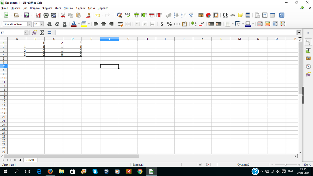The image size is (313, 176).
Task: Open Font Name dropdown
Action: [29, 24]
